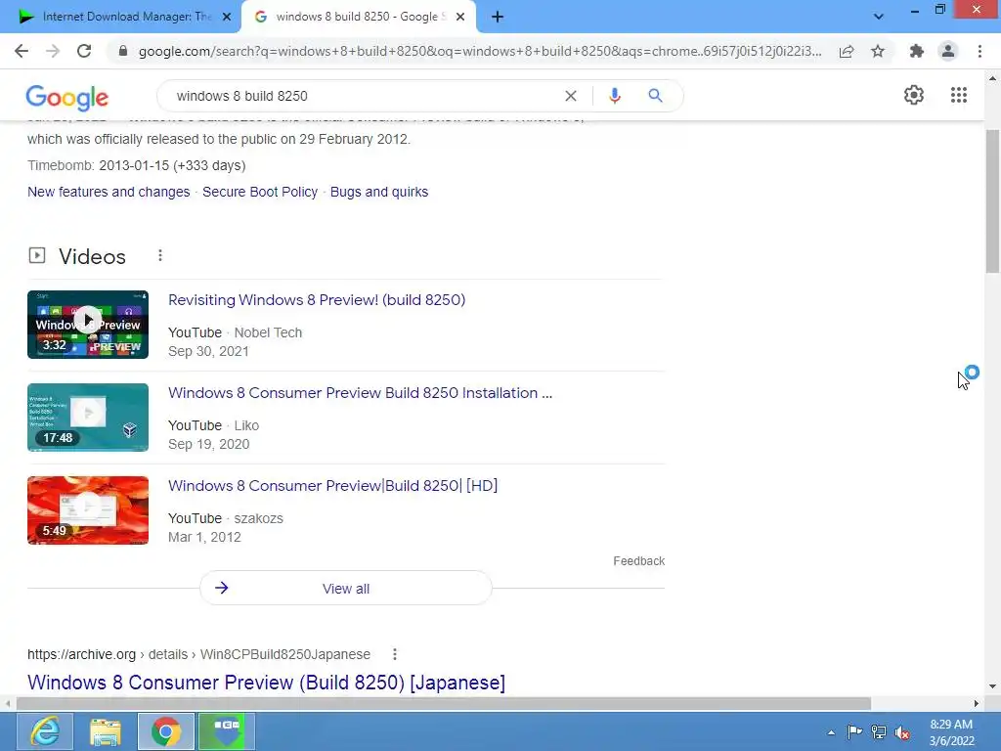Open options for archive.org result
The width and height of the screenshot is (1001, 751).
(x=395, y=654)
